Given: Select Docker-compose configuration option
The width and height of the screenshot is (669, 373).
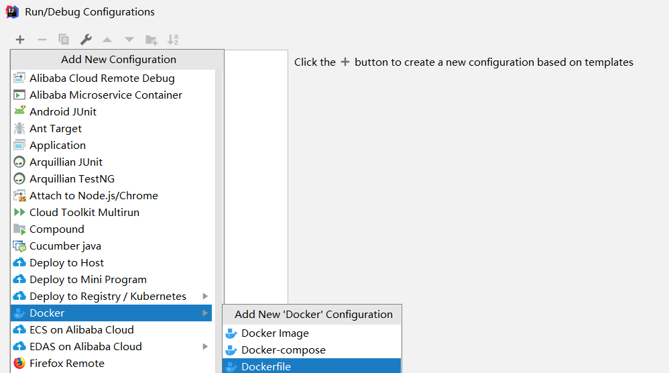Looking at the screenshot, I should pyautogui.click(x=312, y=350).
